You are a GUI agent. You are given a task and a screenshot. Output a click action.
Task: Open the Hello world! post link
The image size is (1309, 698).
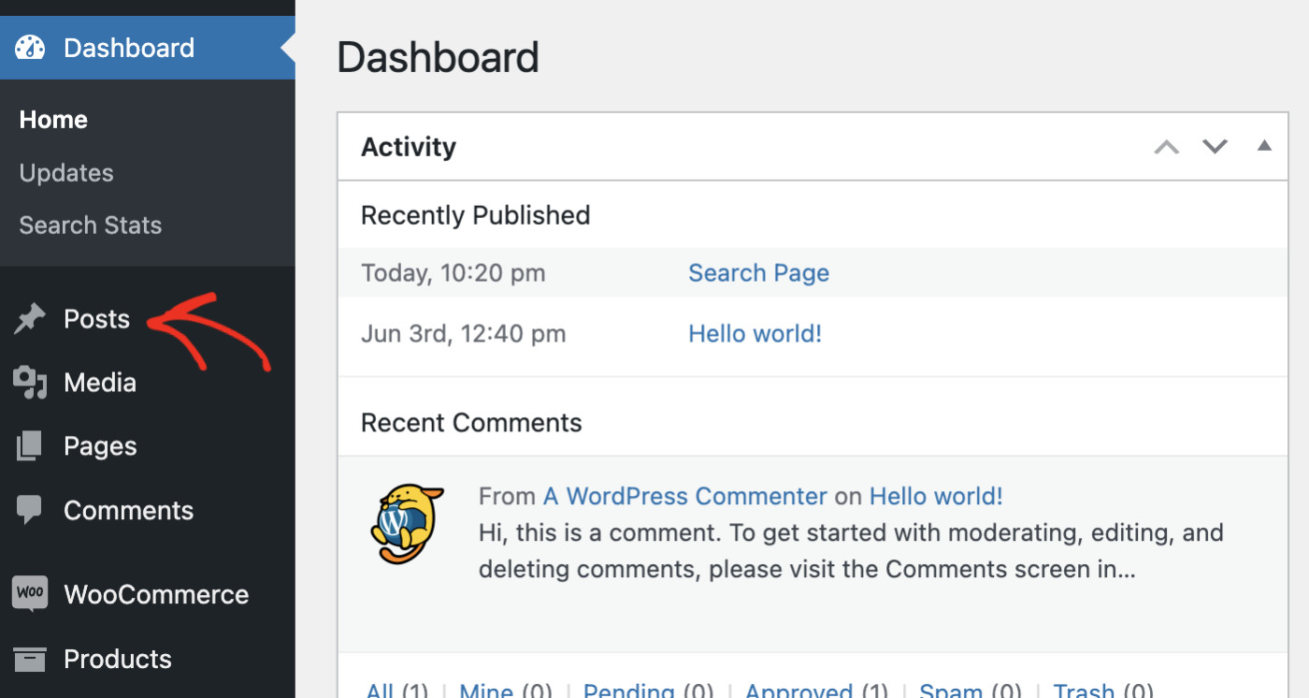point(755,333)
